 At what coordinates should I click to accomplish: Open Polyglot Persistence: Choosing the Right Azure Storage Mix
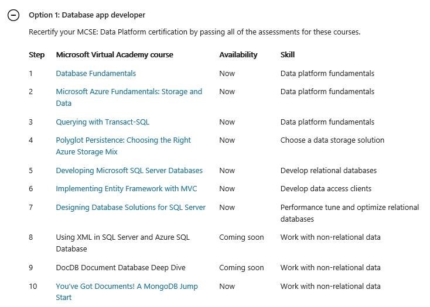123,146
